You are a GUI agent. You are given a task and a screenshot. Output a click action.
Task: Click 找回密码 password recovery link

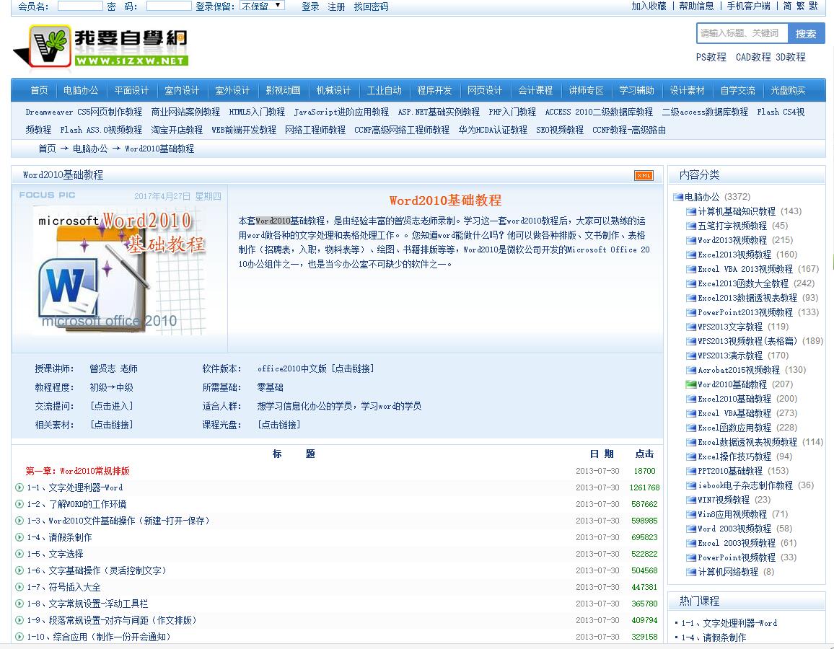(372, 6)
